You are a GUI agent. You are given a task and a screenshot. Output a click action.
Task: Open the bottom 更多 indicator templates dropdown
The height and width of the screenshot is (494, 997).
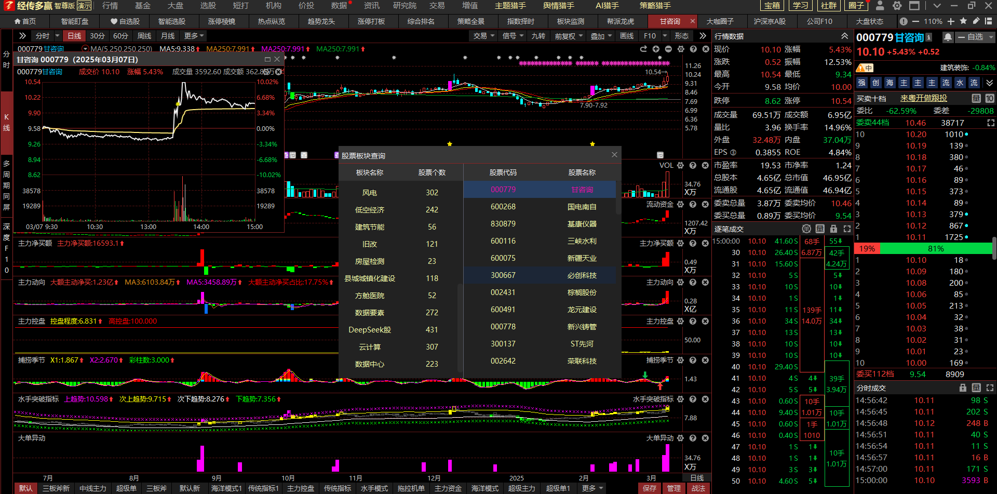tap(592, 488)
